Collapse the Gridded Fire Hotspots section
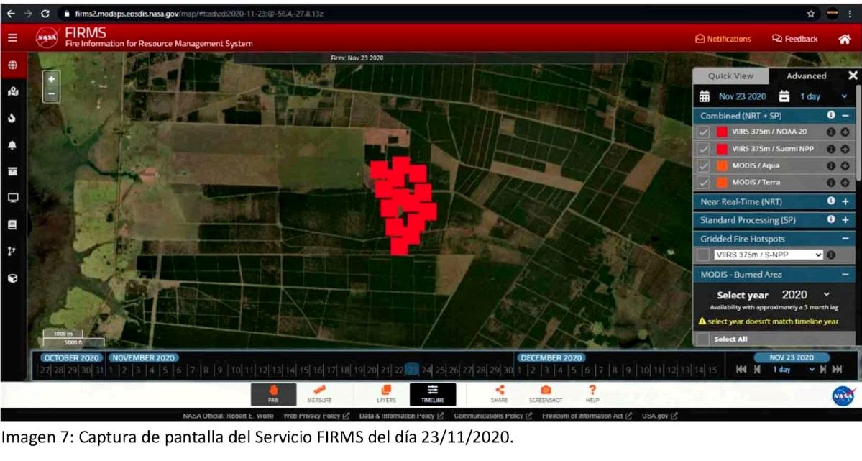 [845, 239]
